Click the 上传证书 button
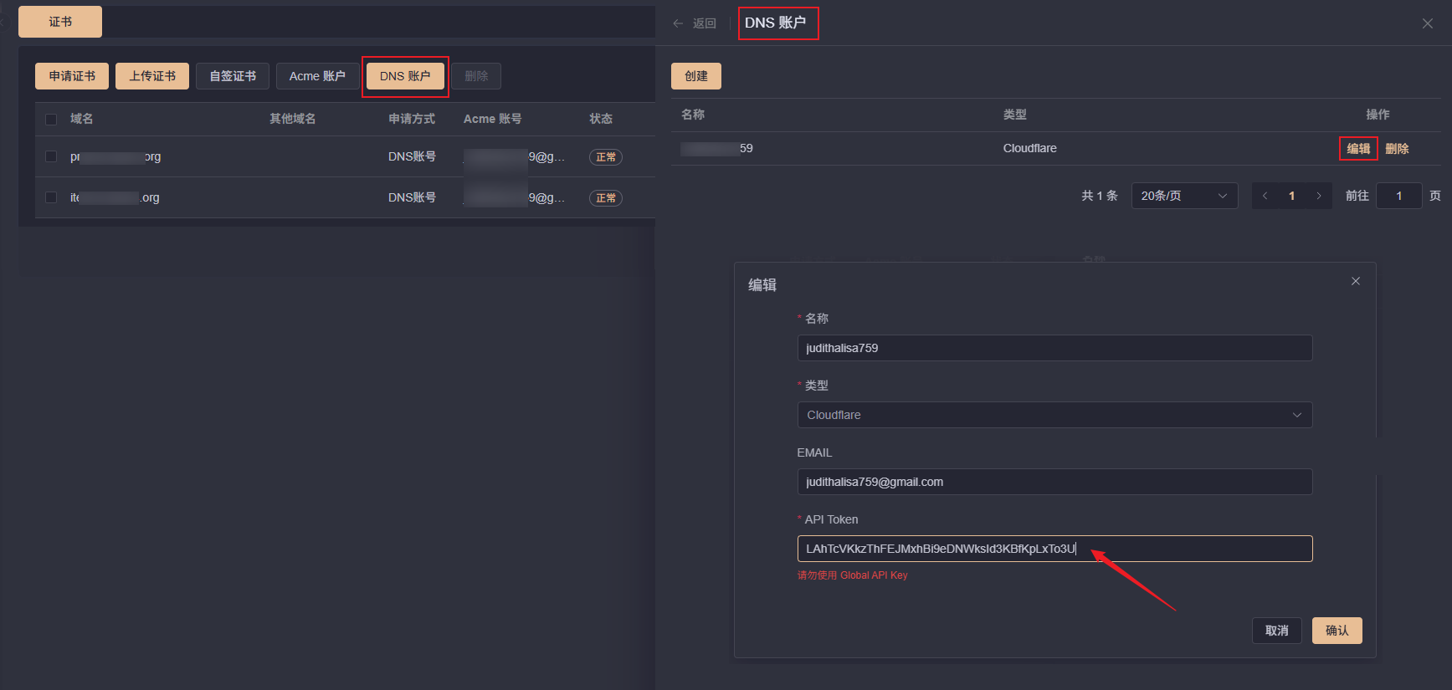Viewport: 1452px width, 690px height. coord(152,76)
